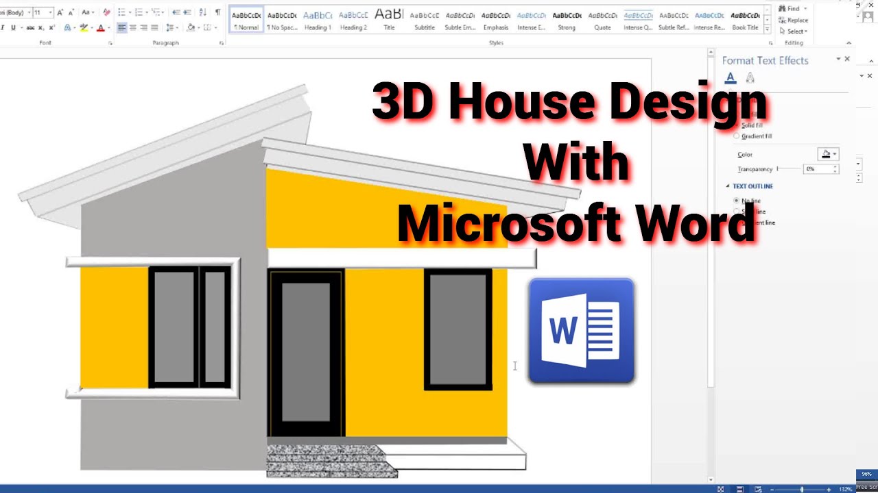This screenshot has width=878, height=493.
Task: Apply strikethrough (abc) formatting
Action: click(30, 28)
